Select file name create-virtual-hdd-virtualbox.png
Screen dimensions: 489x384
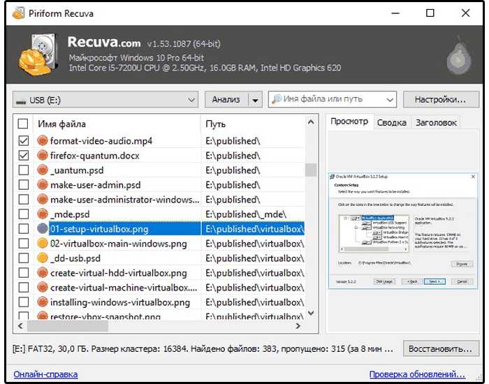click(x=119, y=273)
